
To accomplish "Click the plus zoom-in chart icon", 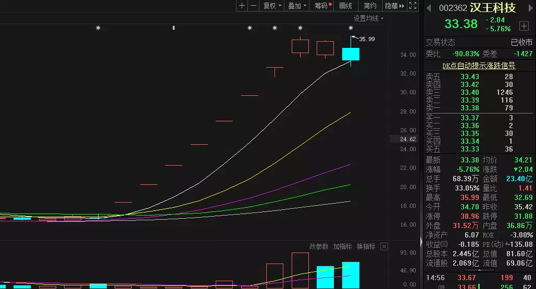I will pos(242,6).
